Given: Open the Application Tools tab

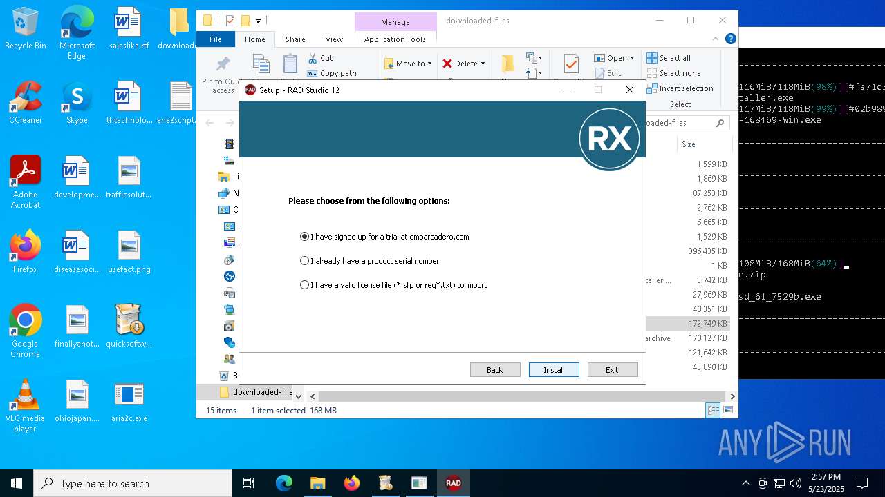Looking at the screenshot, I should (x=395, y=39).
